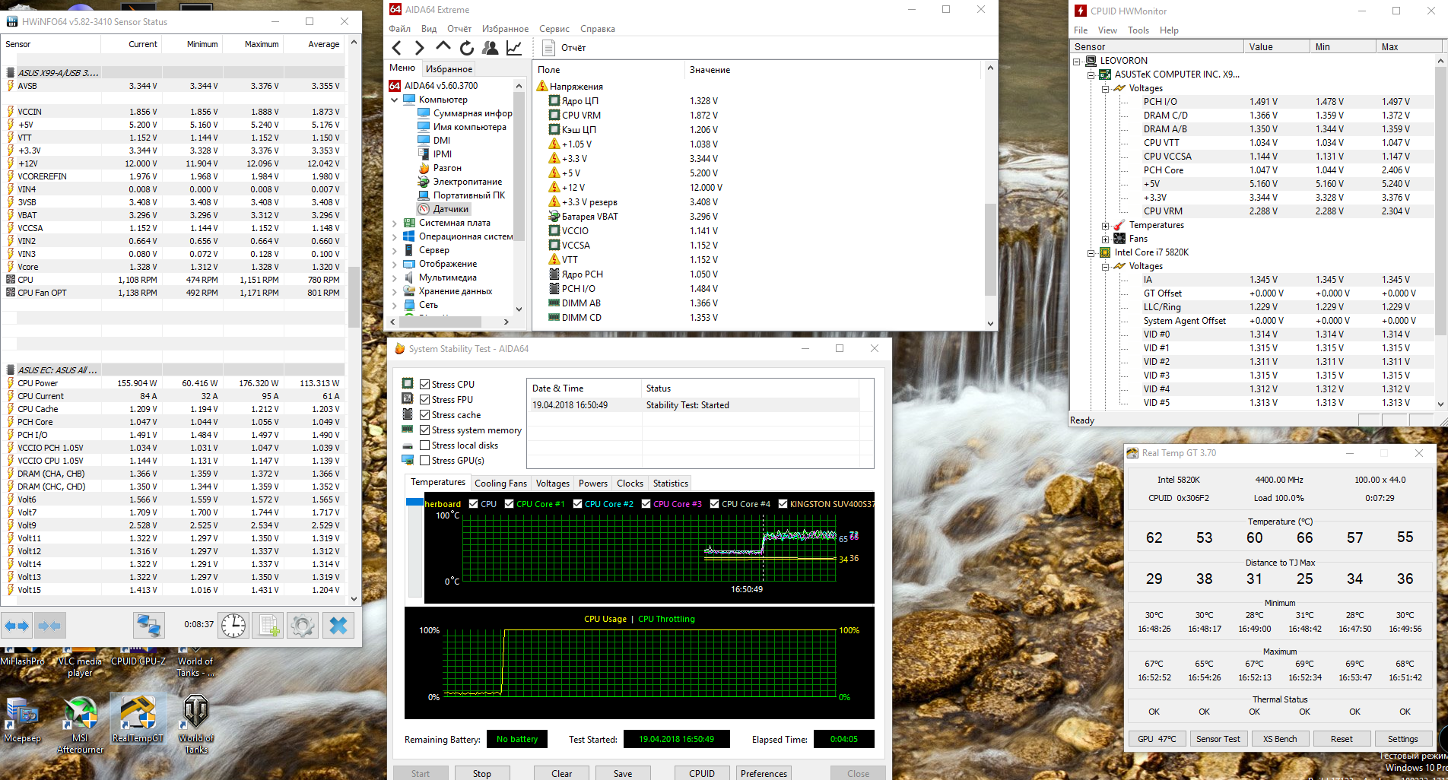Select the RealTempGT desktop icon
Viewport: 1448px width, 780px height.
pos(138,719)
